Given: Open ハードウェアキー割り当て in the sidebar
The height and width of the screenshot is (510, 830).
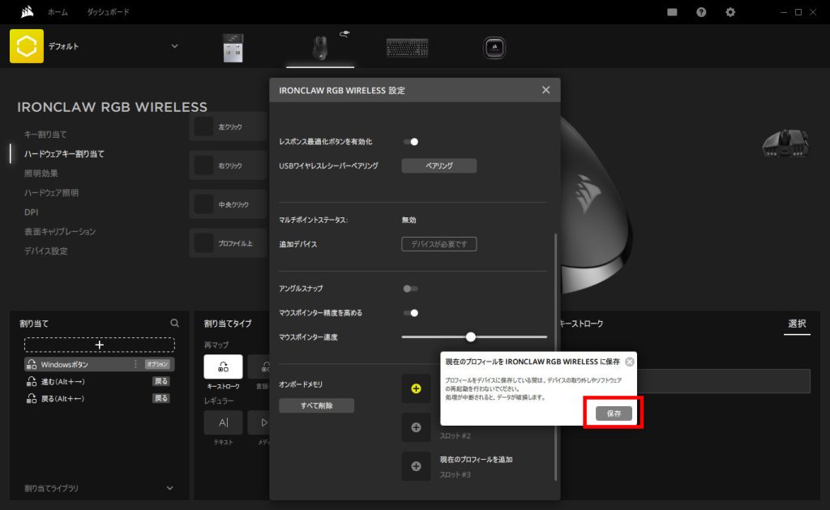Looking at the screenshot, I should [64, 154].
